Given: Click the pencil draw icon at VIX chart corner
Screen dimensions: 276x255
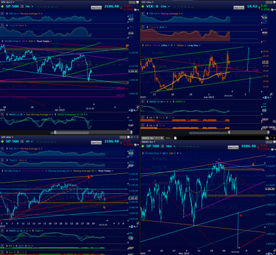Looking at the screenshot, I should (271, 94).
